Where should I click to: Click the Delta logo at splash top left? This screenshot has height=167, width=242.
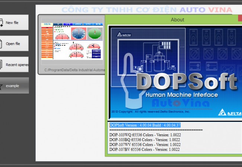tap(124, 34)
